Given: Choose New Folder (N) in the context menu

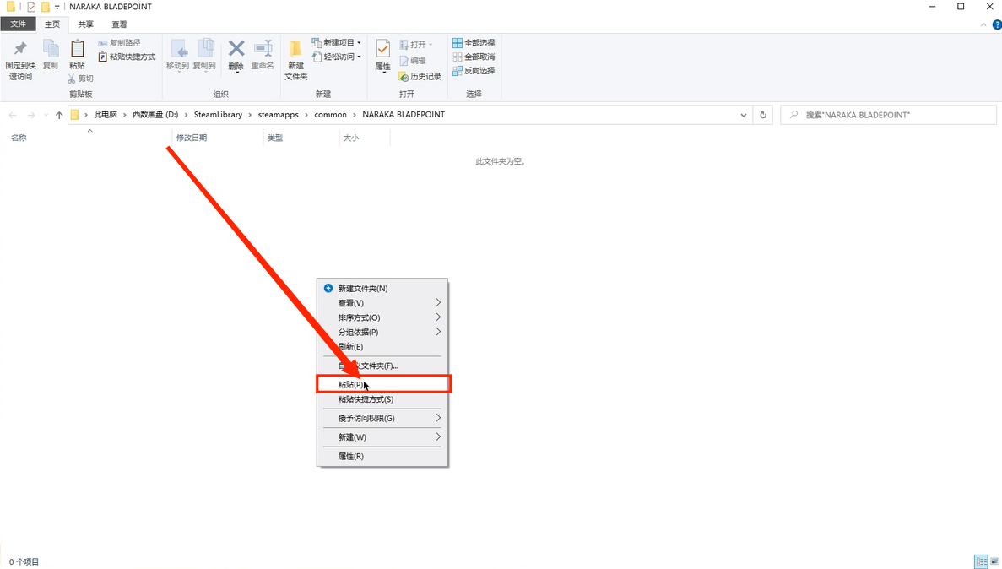Looking at the screenshot, I should (382, 289).
